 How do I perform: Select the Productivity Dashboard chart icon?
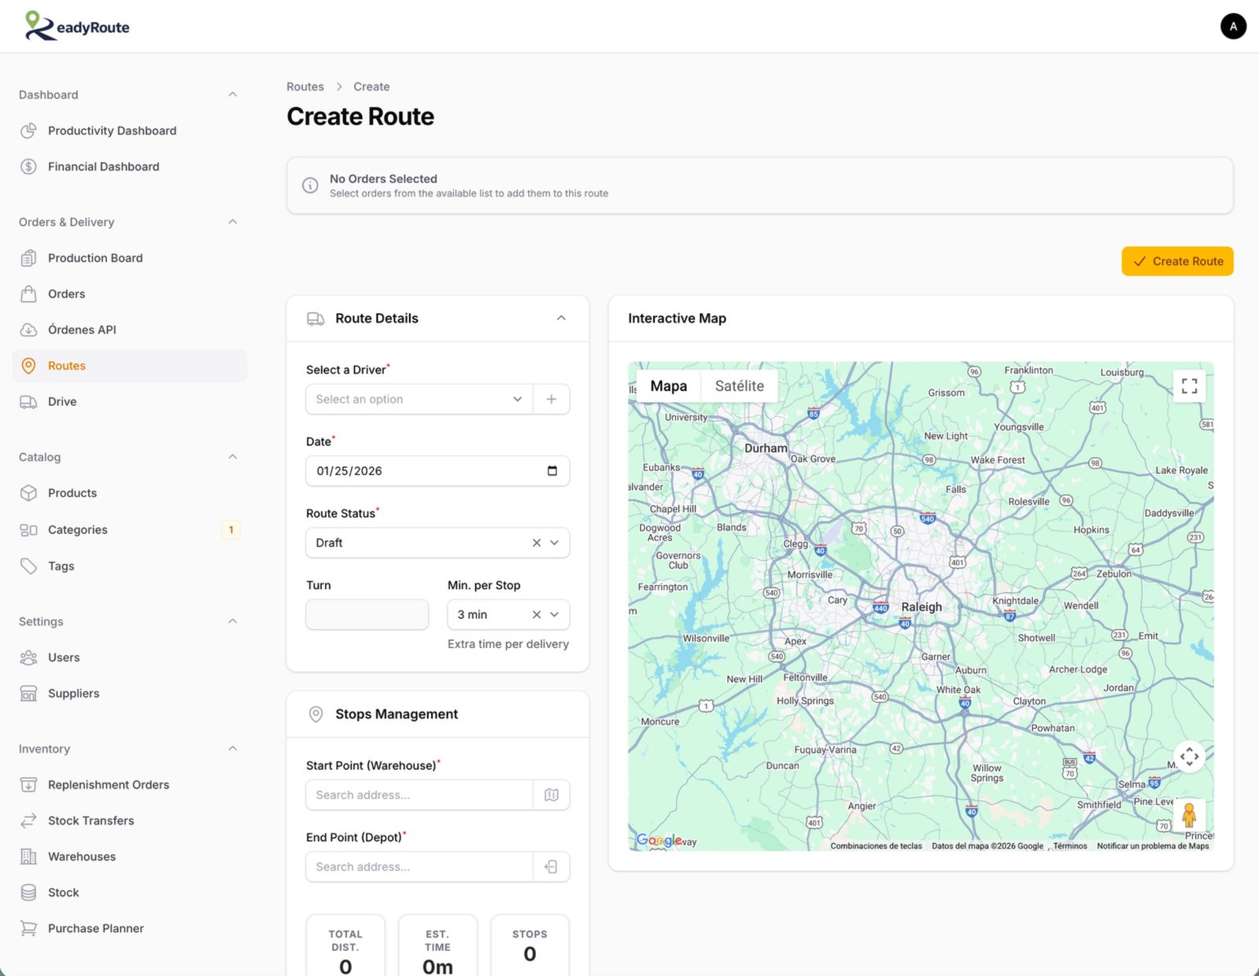point(28,131)
